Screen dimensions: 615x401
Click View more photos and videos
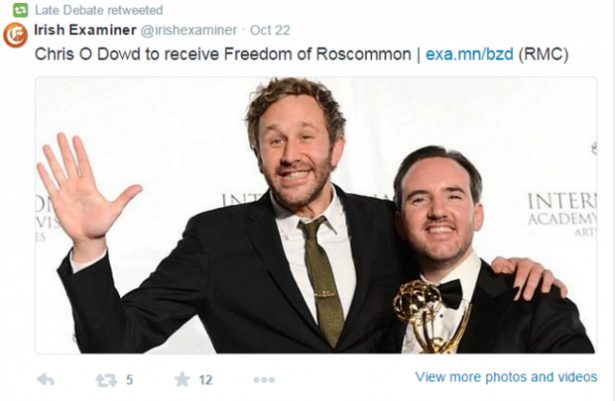click(x=506, y=377)
